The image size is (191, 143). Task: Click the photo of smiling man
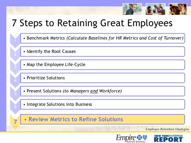(132, 9)
